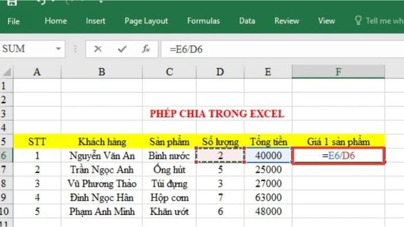The height and width of the screenshot is (227, 404).
Task: Click the Giá 1 sản phẩm header
Action: pos(338,141)
